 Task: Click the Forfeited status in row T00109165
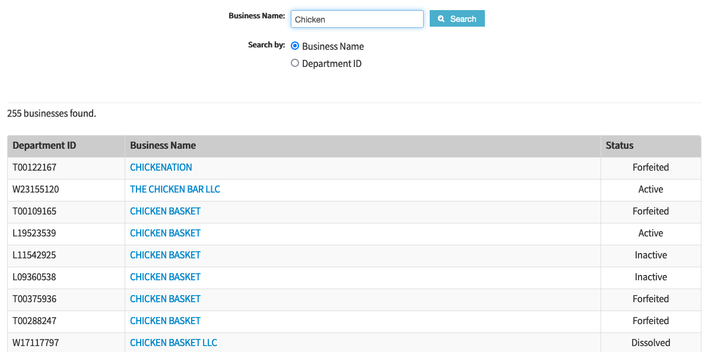pyautogui.click(x=650, y=211)
